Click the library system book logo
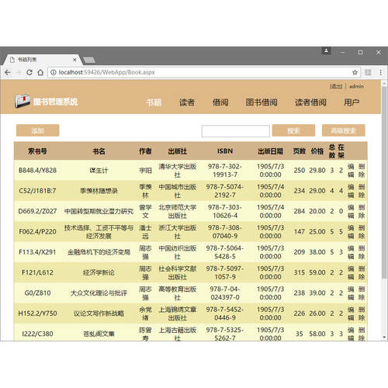The image size is (388, 388). pyautogui.click(x=23, y=101)
